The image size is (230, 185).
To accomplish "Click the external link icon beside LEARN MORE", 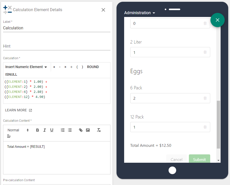I will point(30,110).
